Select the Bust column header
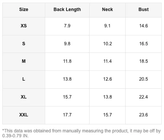 pos(143,10)
